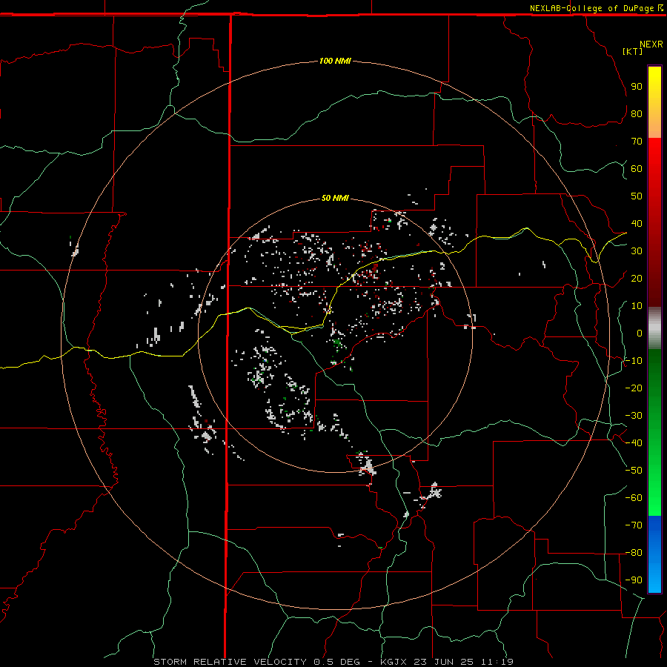Select the 80 value on velocity scale
Viewport: 667px width, 667px height.
tap(637, 113)
